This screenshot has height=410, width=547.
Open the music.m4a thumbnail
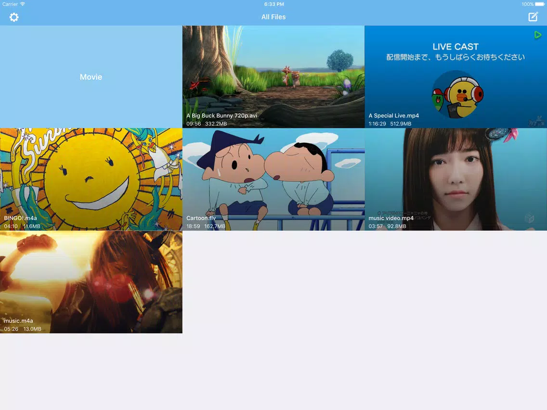(x=91, y=282)
